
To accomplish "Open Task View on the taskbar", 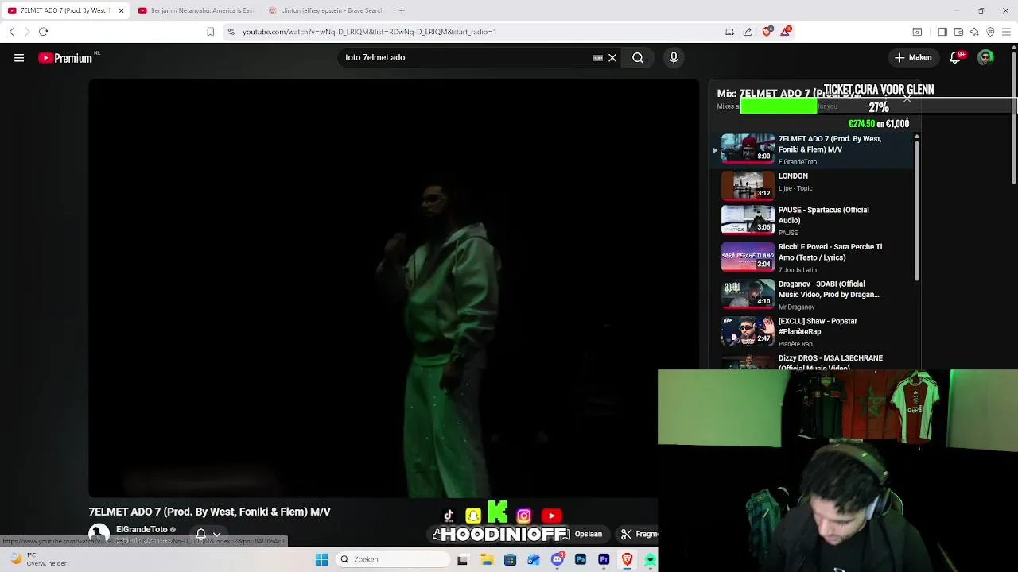I will click(x=463, y=559).
